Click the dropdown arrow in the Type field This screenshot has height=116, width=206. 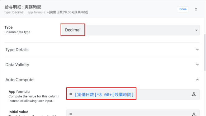click(196, 30)
